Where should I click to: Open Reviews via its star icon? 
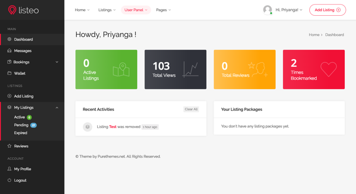[x=9, y=146]
